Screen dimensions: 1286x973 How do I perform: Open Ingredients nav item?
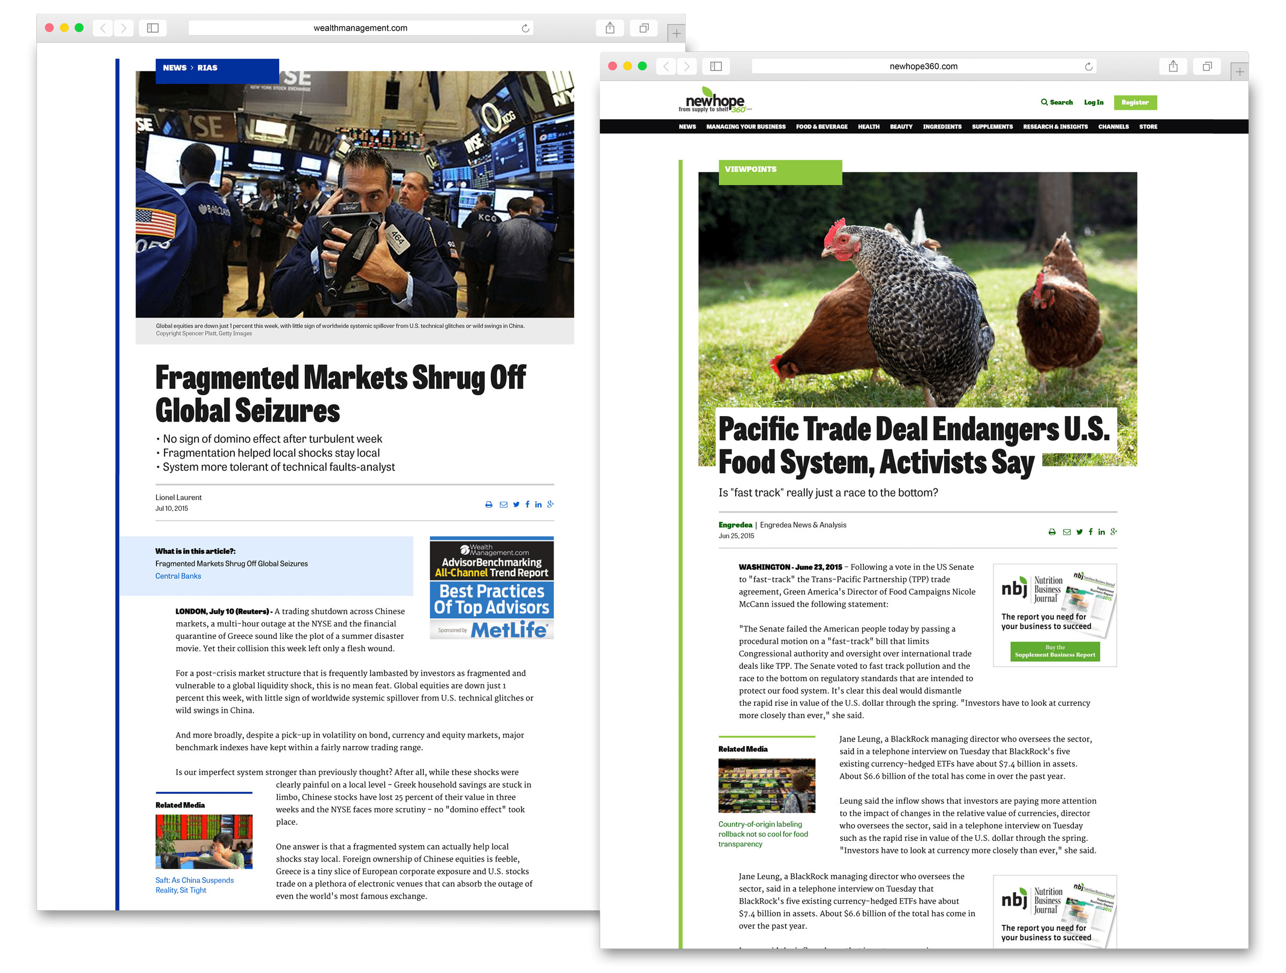pos(942,126)
